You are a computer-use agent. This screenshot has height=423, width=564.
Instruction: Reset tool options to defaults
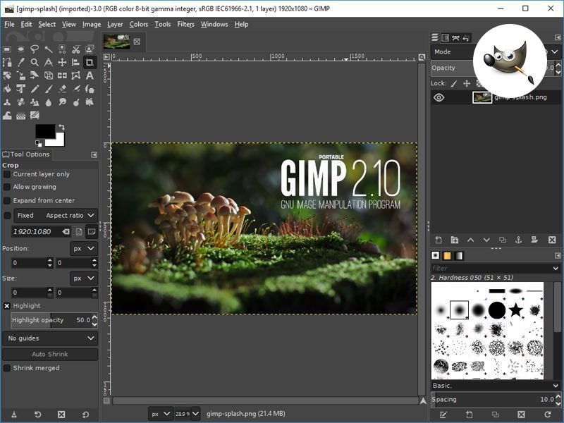[x=85, y=415]
